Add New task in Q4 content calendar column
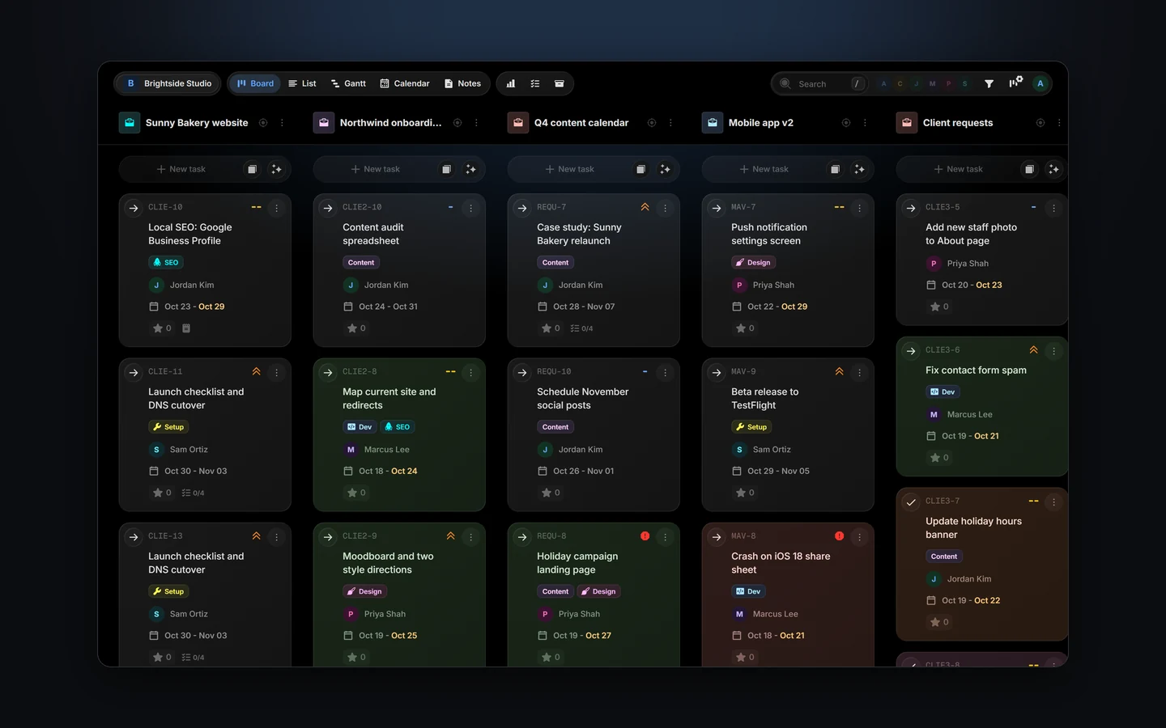1166x728 pixels. click(x=570, y=169)
